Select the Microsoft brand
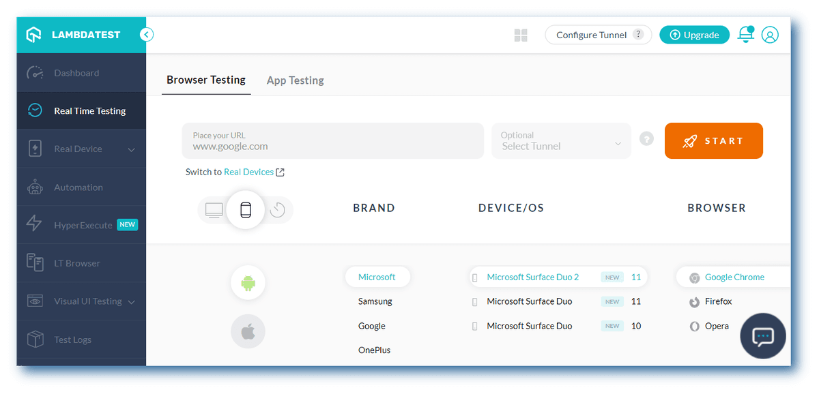The height and width of the screenshot is (394, 819). pyautogui.click(x=377, y=277)
